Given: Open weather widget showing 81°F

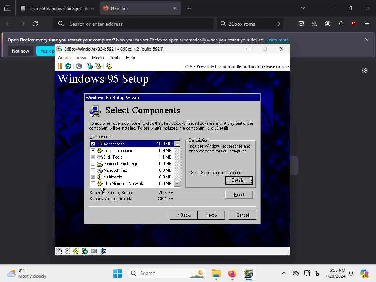Looking at the screenshot, I should tap(26, 273).
